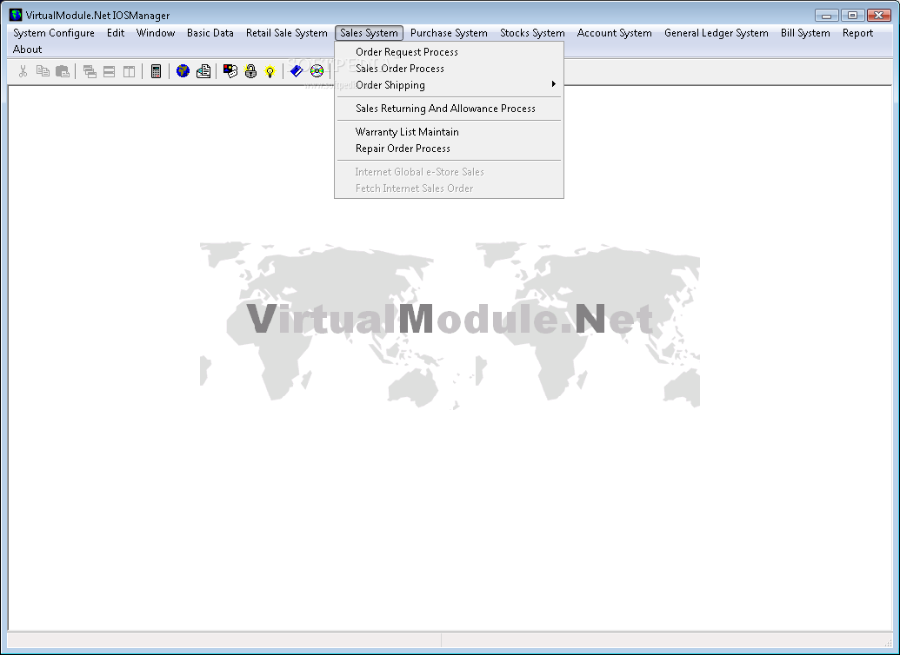The height and width of the screenshot is (655, 900).
Task: Click the blue diskette toolbar icon
Action: (x=297, y=71)
